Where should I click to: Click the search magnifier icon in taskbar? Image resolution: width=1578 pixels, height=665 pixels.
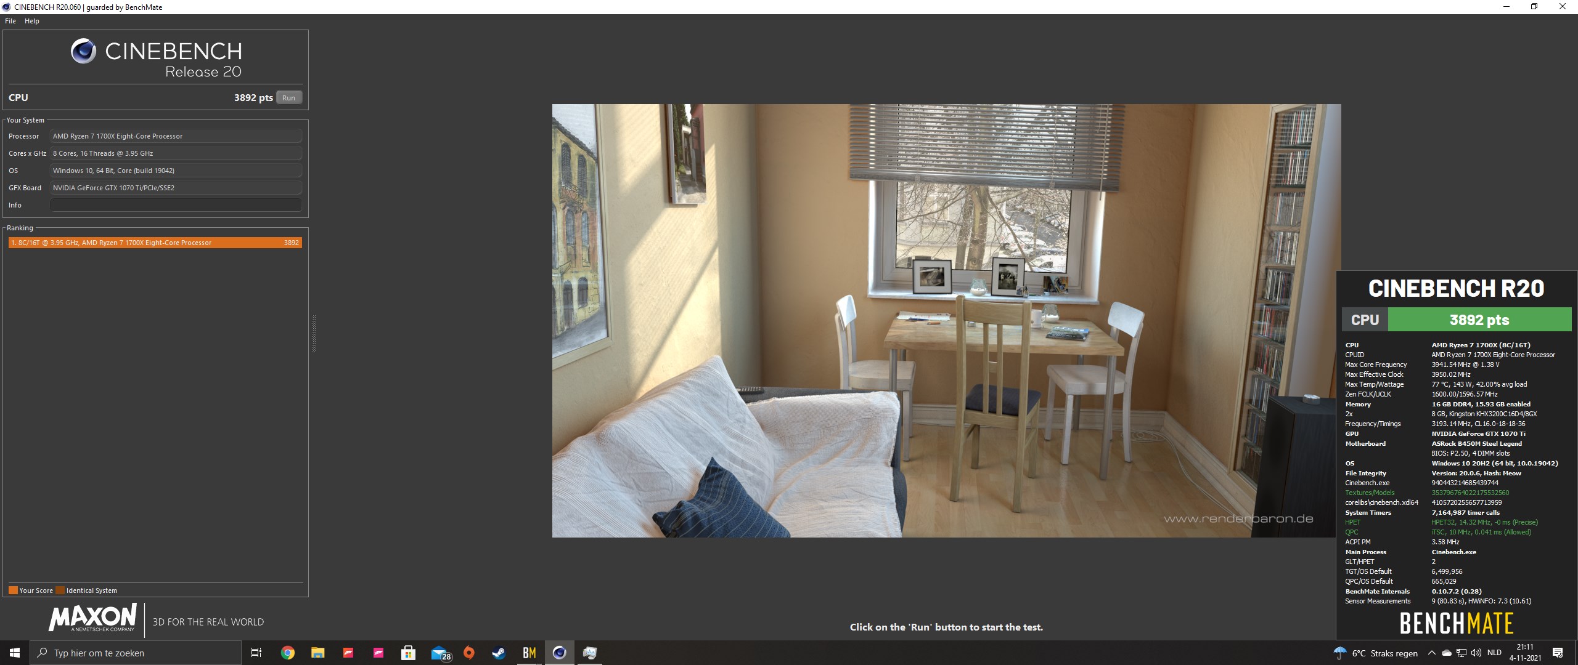[x=43, y=653]
